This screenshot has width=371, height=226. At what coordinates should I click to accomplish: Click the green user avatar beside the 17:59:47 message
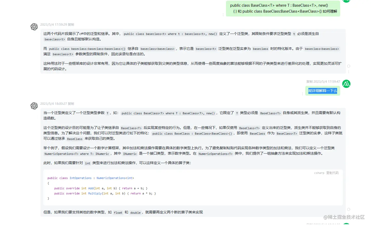346,84
